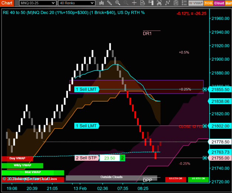Click the -0.25% level label
The image size is (232, 193).
184,164
